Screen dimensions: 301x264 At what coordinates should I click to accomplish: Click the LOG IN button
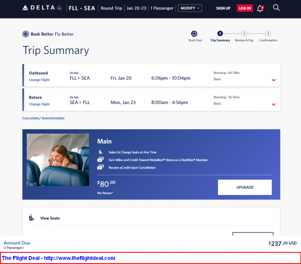(x=245, y=8)
